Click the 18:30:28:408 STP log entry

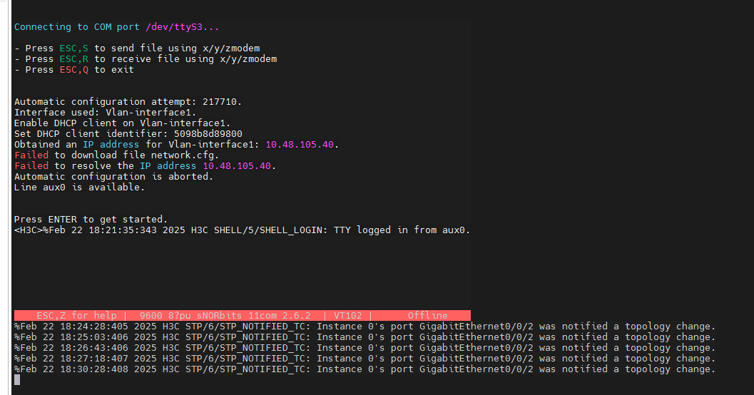[x=364, y=369]
